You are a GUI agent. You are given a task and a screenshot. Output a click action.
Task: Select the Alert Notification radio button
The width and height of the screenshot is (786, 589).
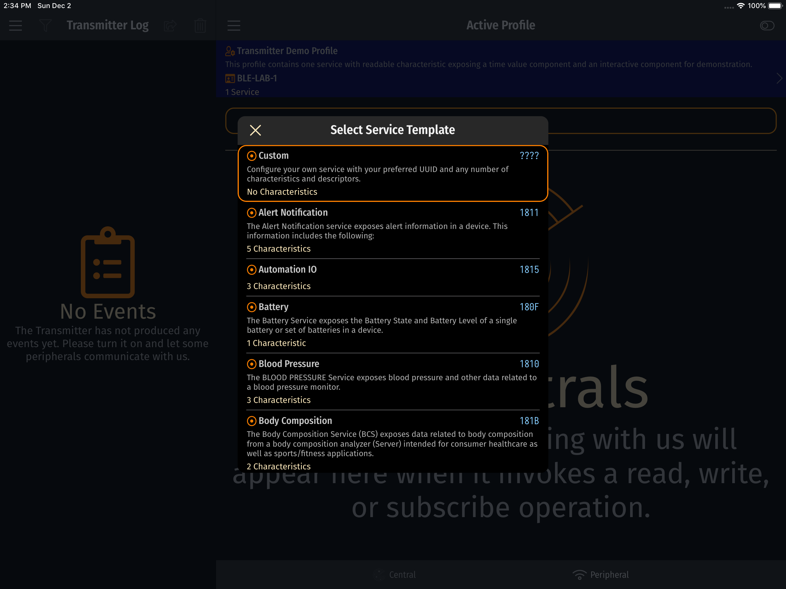pyautogui.click(x=251, y=213)
